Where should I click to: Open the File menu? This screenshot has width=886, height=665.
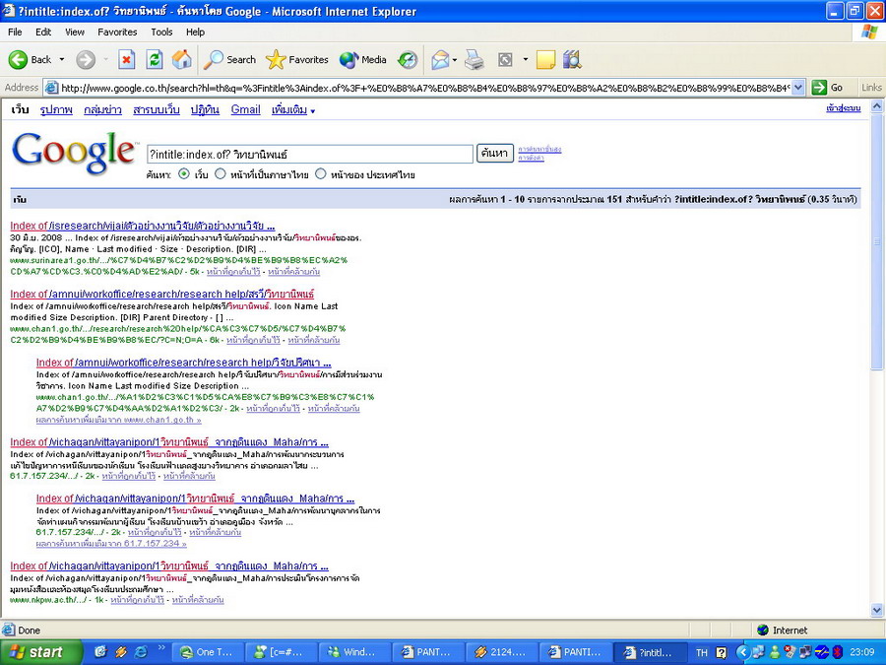(x=15, y=33)
